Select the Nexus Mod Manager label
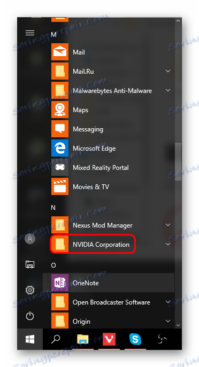The image size is (199, 367). click(102, 225)
